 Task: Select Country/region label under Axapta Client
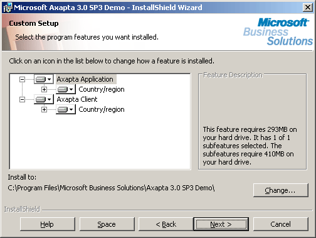coord(102,109)
